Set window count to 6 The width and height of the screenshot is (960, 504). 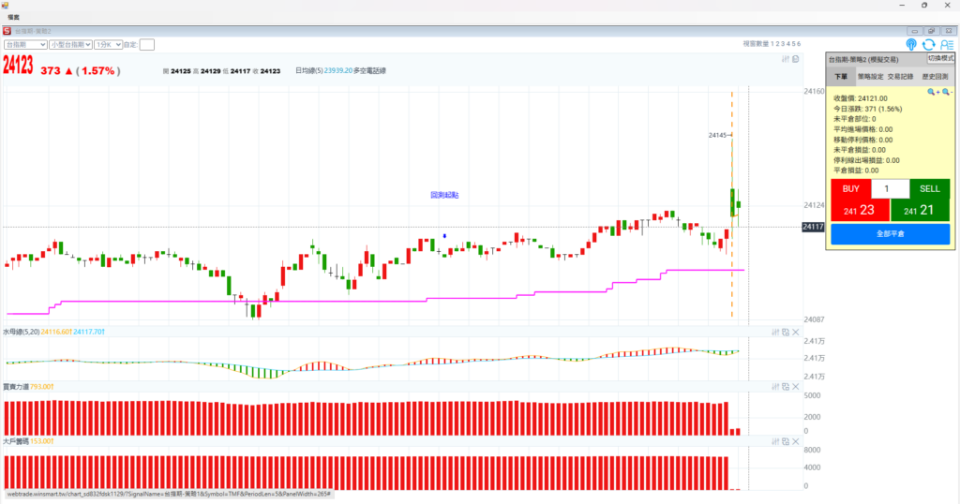(x=799, y=44)
